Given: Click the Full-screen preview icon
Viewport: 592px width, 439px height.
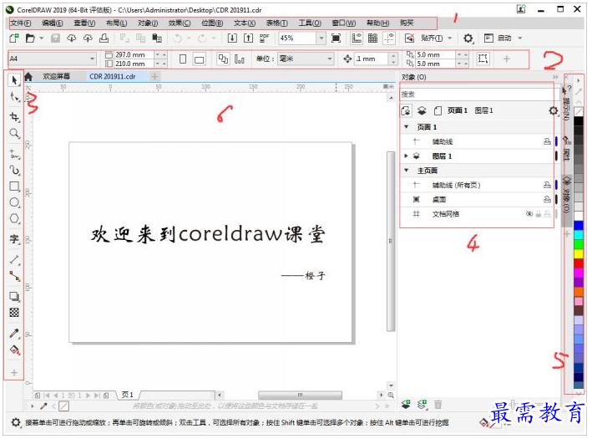Looking at the screenshot, I should 336,38.
